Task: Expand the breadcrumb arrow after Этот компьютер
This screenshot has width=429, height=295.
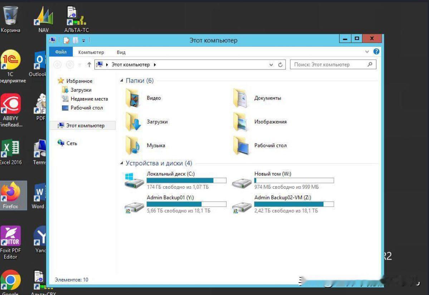Action: click(155, 65)
